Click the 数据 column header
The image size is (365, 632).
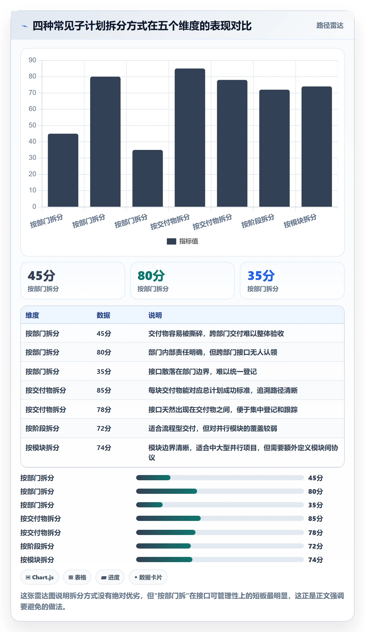coord(104,315)
